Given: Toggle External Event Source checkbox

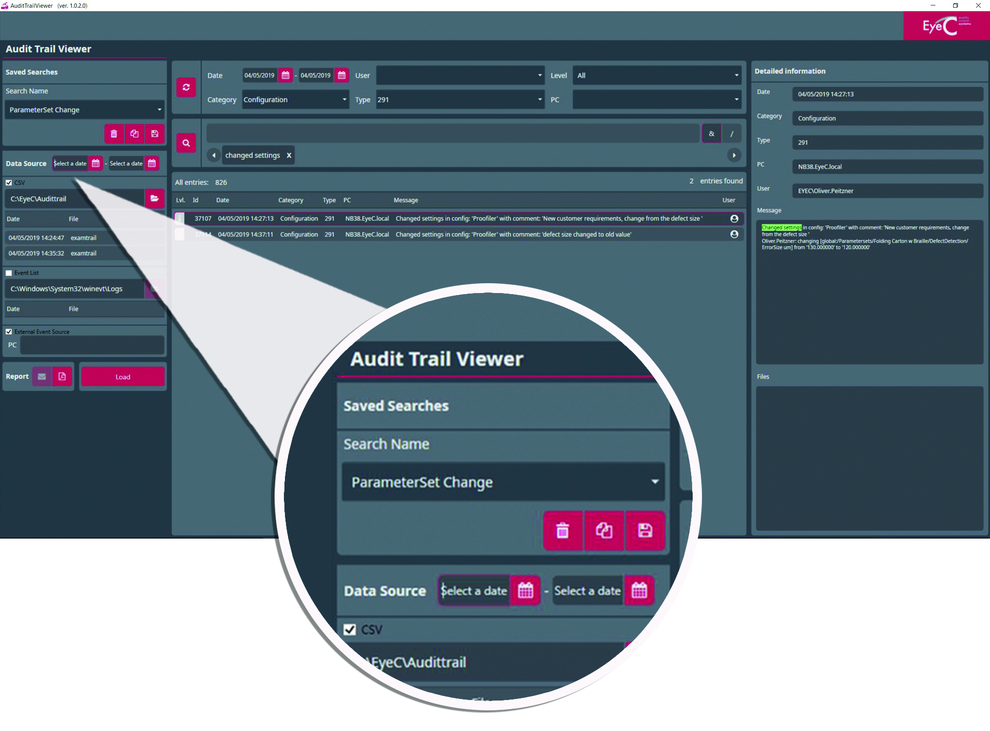Looking at the screenshot, I should [9, 332].
